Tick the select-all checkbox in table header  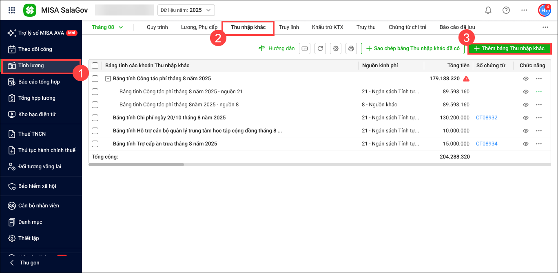click(95, 66)
